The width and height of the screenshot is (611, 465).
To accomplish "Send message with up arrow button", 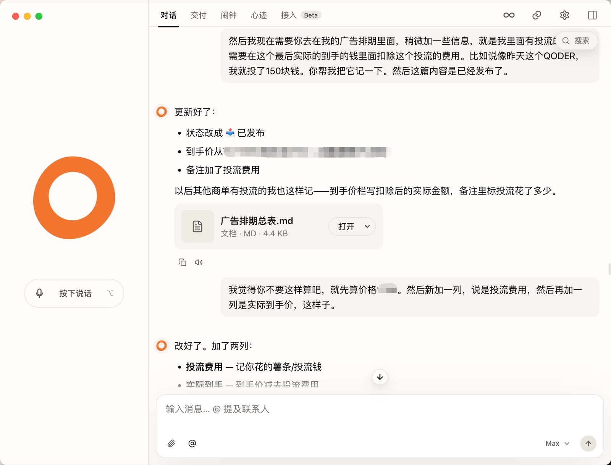I will pyautogui.click(x=588, y=443).
